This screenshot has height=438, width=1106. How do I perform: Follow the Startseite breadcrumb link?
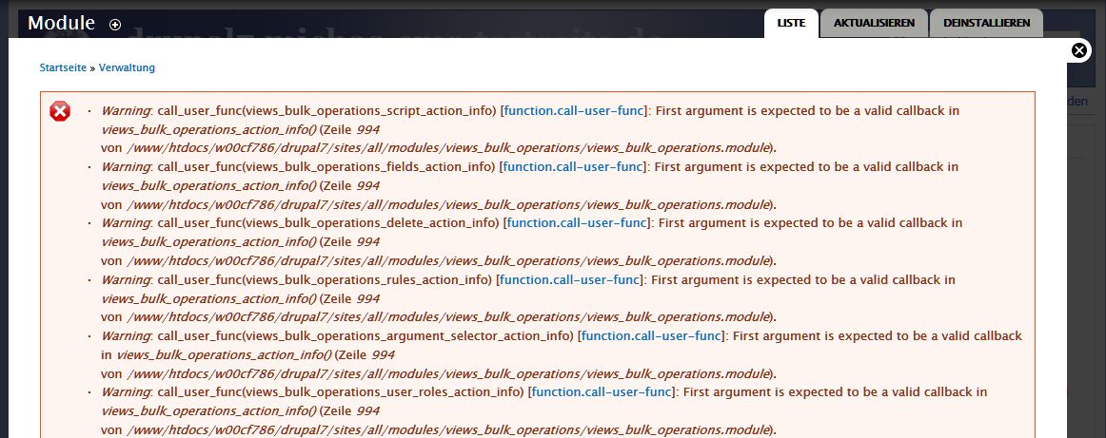point(63,67)
